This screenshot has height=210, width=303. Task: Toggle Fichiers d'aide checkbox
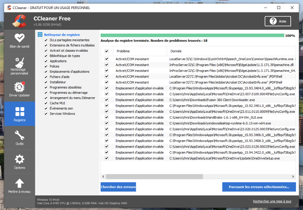(x=46, y=77)
